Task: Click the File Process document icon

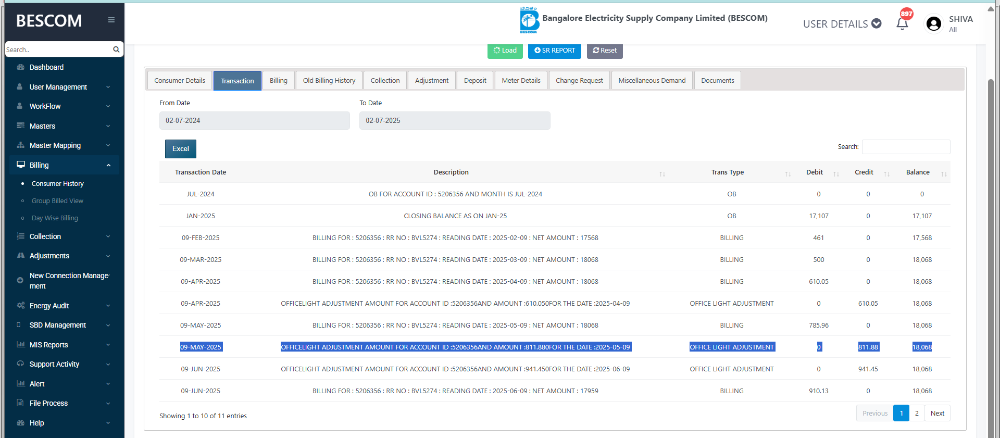Action: click(x=20, y=403)
